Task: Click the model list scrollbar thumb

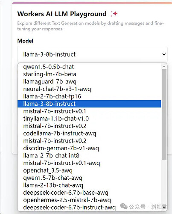Action: (x=164, y=114)
